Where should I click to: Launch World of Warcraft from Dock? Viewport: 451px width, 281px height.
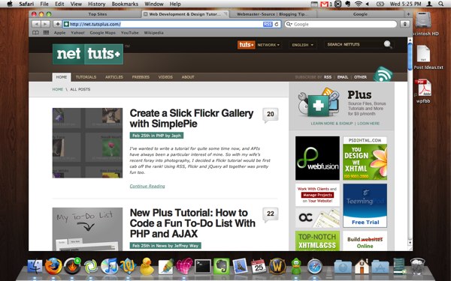277,266
